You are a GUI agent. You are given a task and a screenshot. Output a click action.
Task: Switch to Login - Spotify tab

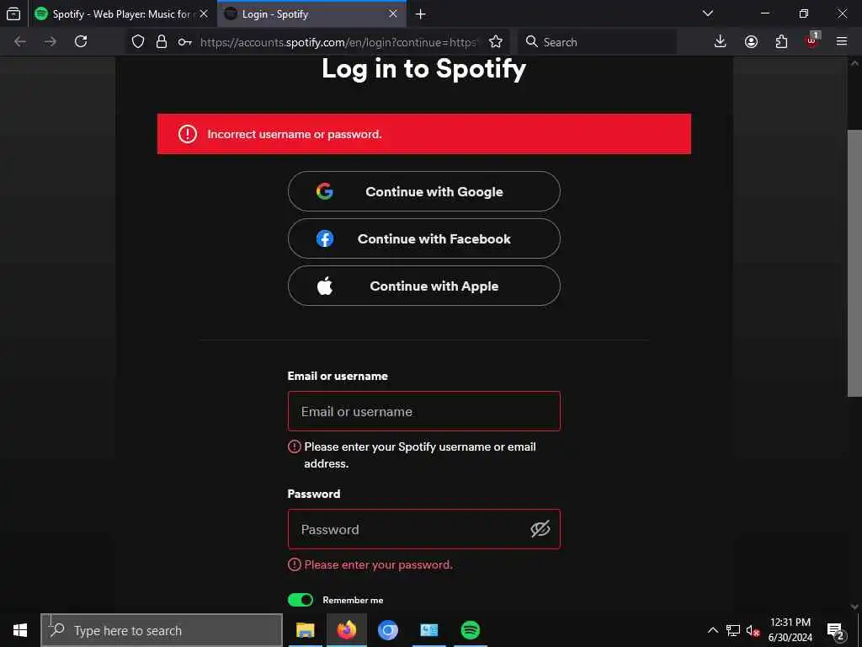pyautogui.click(x=311, y=13)
